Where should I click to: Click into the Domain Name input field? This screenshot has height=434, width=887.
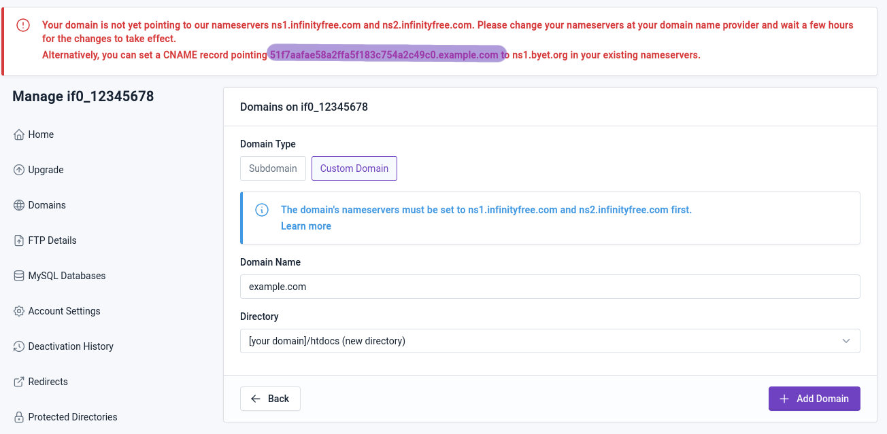point(550,287)
